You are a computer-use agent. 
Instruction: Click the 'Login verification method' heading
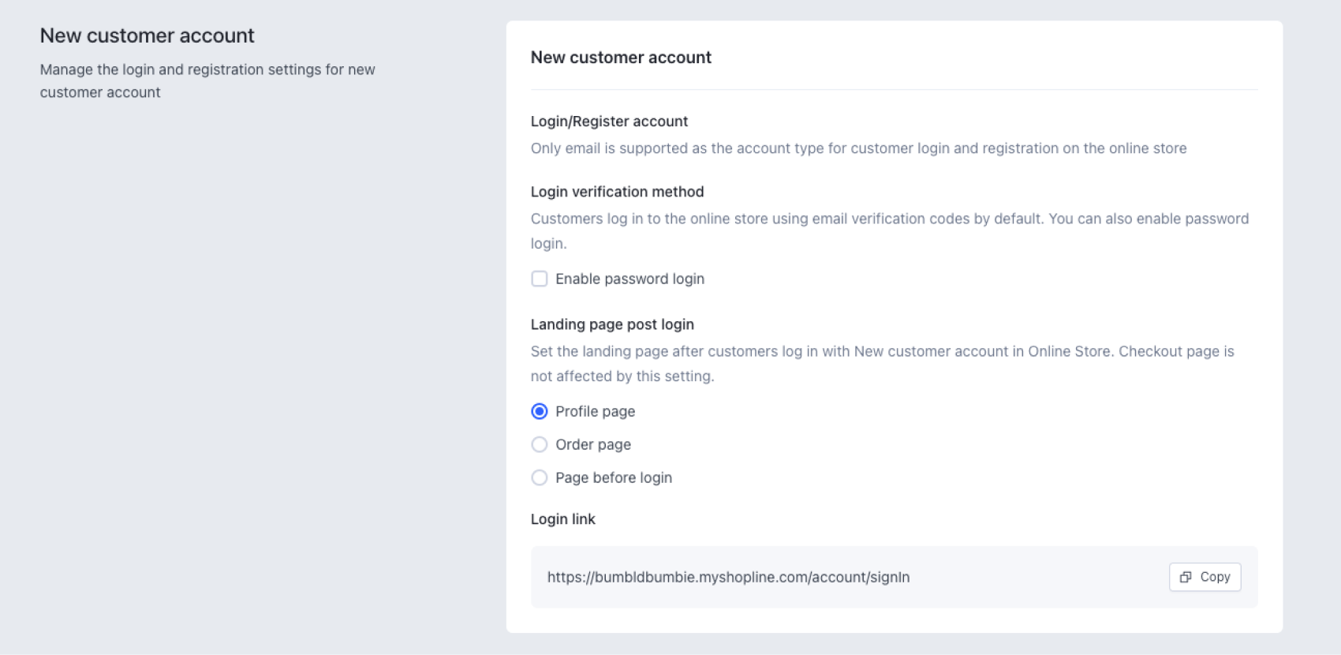[x=617, y=192]
